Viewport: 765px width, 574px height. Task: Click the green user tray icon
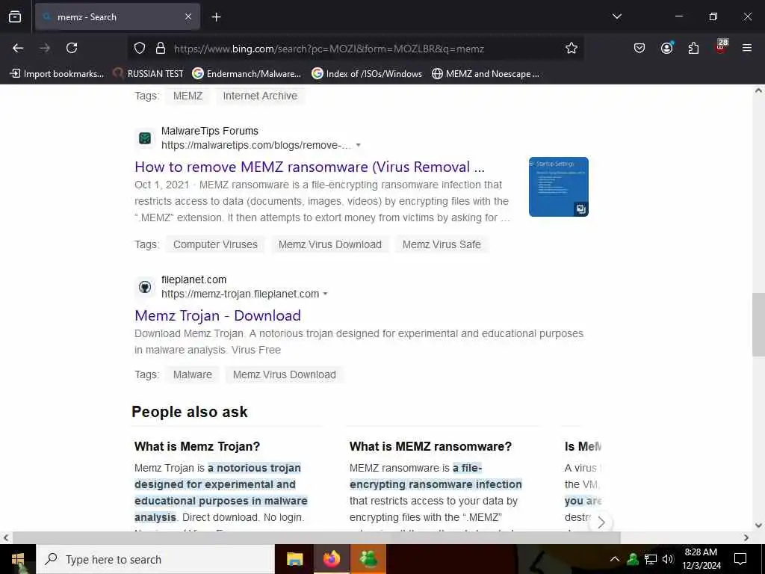[633, 559]
